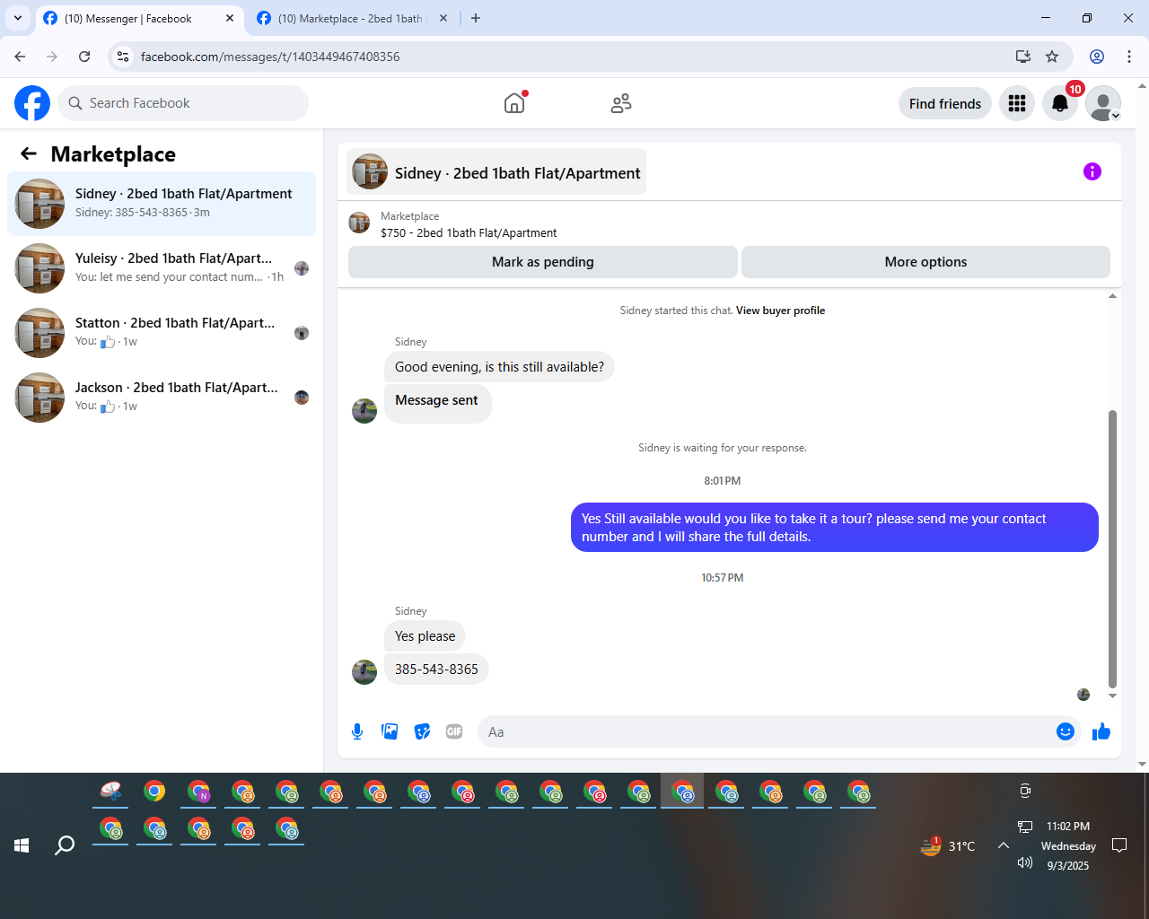
Task: Bookmark this page with the star
Action: (x=1052, y=57)
